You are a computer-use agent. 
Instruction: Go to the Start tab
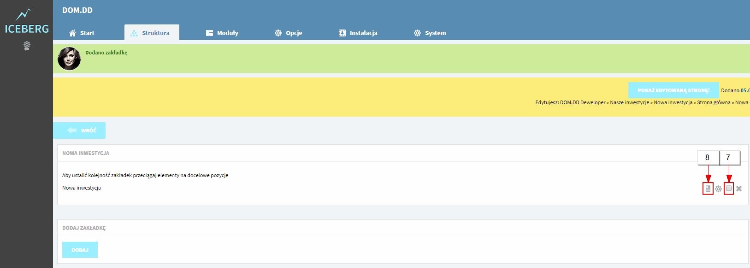coord(82,33)
